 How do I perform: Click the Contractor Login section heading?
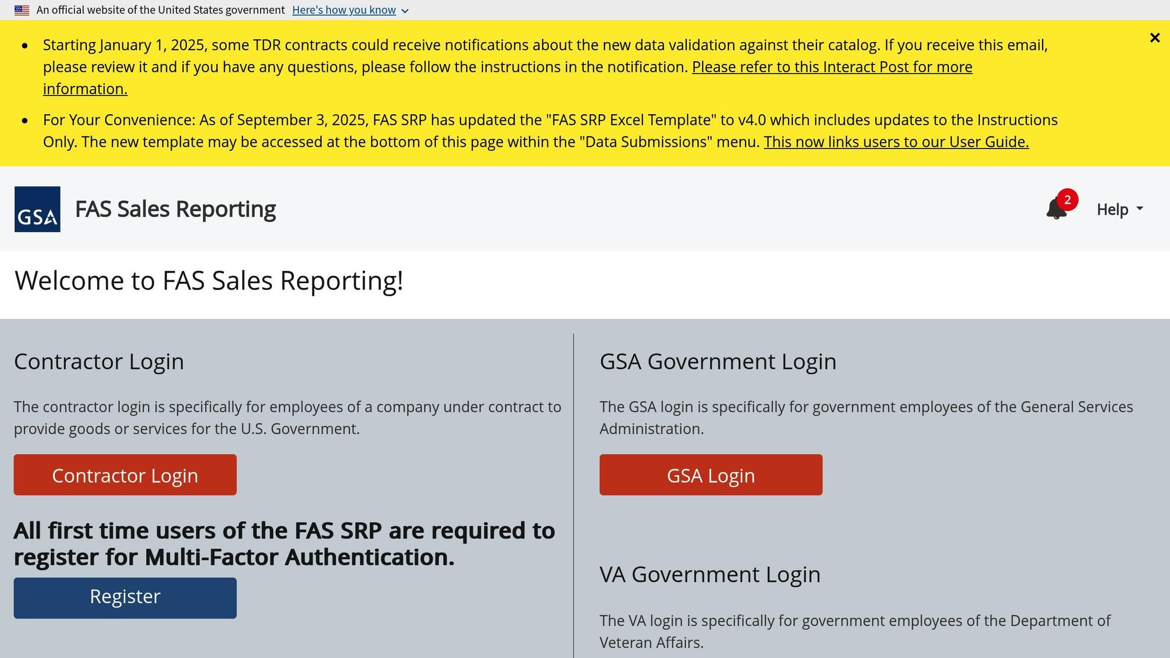click(99, 362)
